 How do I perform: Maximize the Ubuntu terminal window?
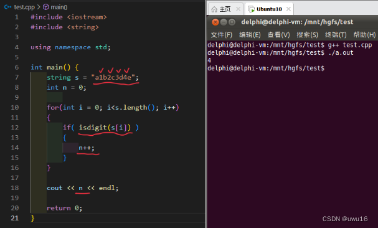pyautogui.click(x=232, y=22)
